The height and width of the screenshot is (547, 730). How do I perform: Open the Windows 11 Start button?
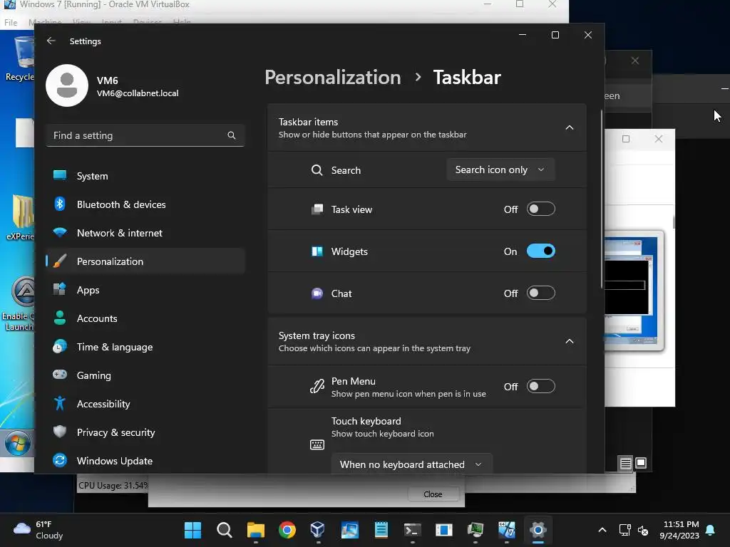click(x=192, y=530)
